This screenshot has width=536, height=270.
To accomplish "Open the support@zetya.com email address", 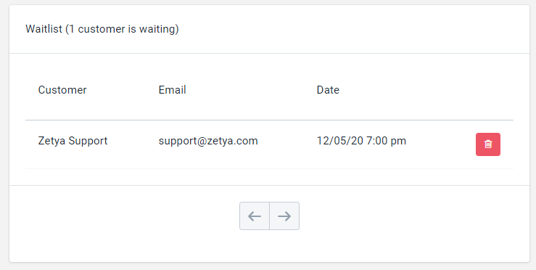I will point(208,141).
